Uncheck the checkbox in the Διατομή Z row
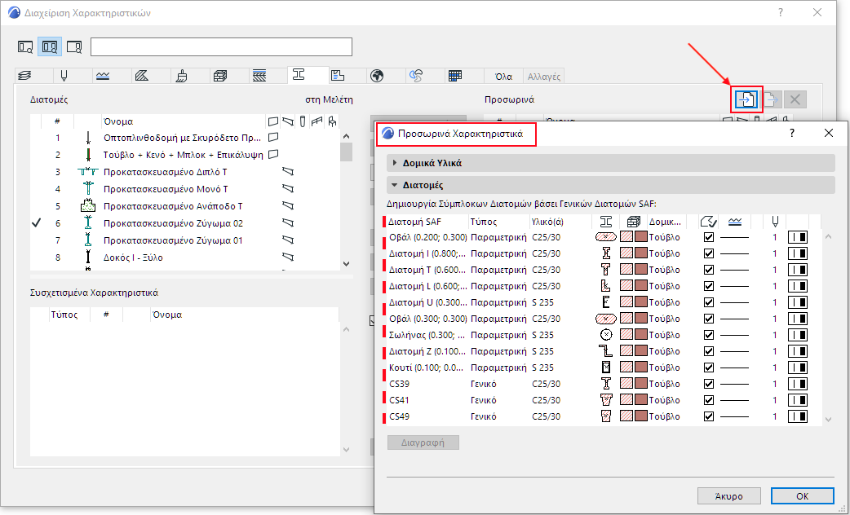Screen dimensions: 850x515 tap(709, 351)
